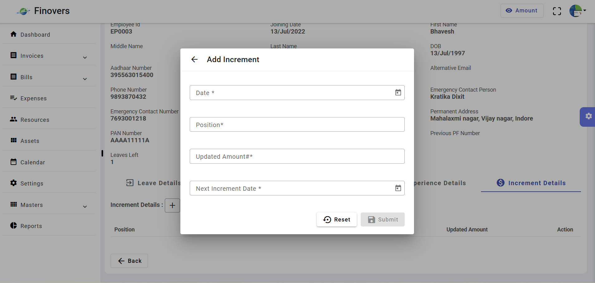Toggle the Amount visibility eye button

(x=522, y=11)
